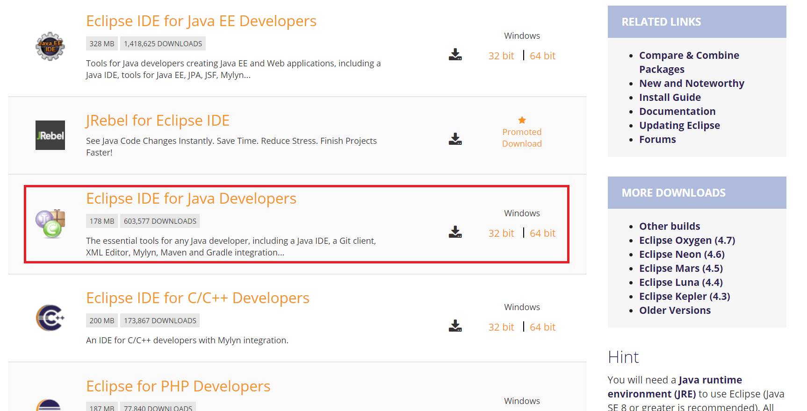Click download icon for Java EE Developers
The width and height of the screenshot is (807, 411).
click(455, 55)
